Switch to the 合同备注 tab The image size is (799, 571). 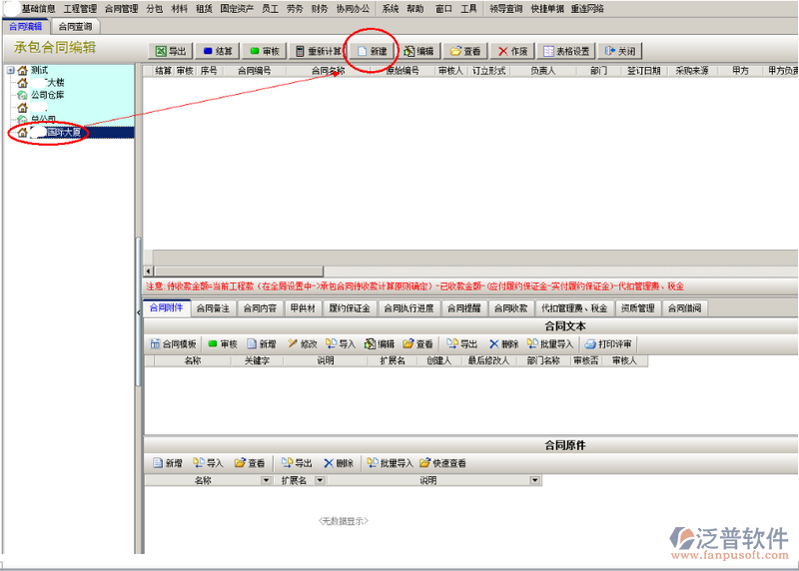click(x=213, y=308)
